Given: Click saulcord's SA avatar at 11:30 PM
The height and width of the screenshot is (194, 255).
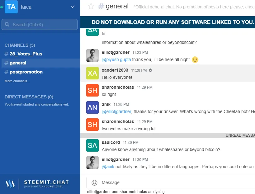Looking at the screenshot, I should point(92,145).
